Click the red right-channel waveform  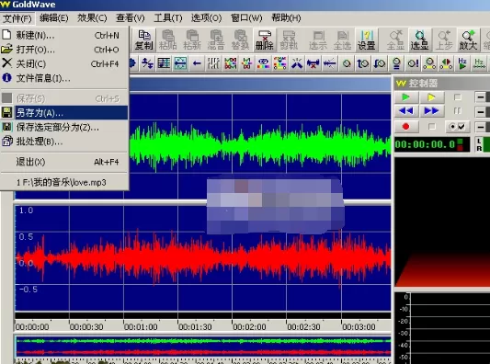pyautogui.click(x=203, y=258)
